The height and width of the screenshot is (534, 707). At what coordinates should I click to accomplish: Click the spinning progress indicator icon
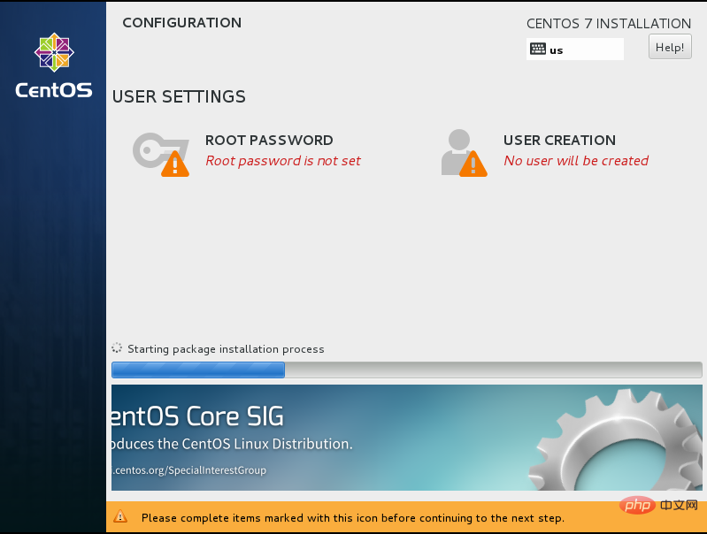click(117, 347)
